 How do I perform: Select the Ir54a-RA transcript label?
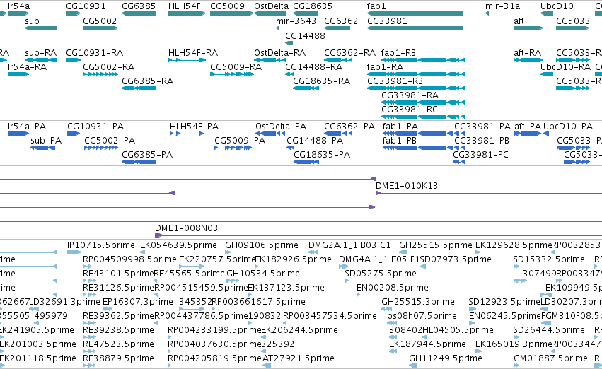click(x=28, y=67)
